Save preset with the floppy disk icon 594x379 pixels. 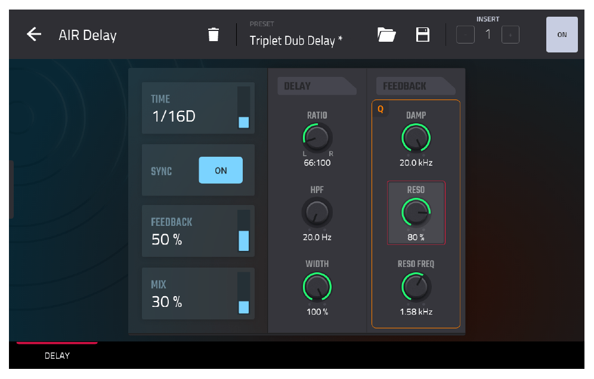tap(422, 35)
